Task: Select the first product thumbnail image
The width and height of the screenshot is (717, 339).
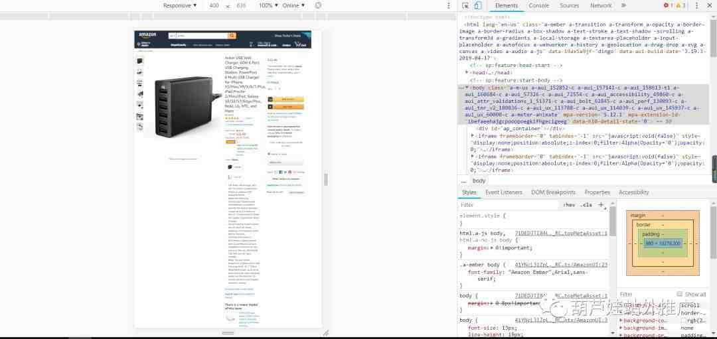Action: point(139,61)
